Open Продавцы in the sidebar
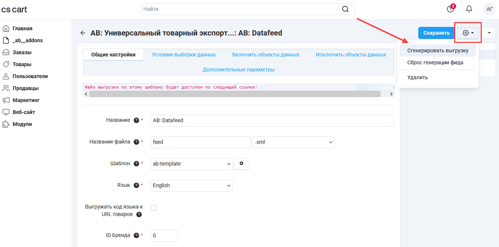This screenshot has width=499, height=247. click(x=26, y=88)
